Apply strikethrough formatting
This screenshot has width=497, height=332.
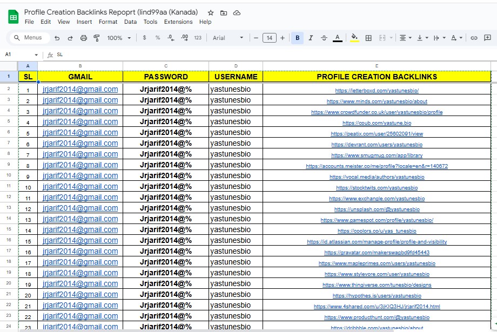[324, 38]
